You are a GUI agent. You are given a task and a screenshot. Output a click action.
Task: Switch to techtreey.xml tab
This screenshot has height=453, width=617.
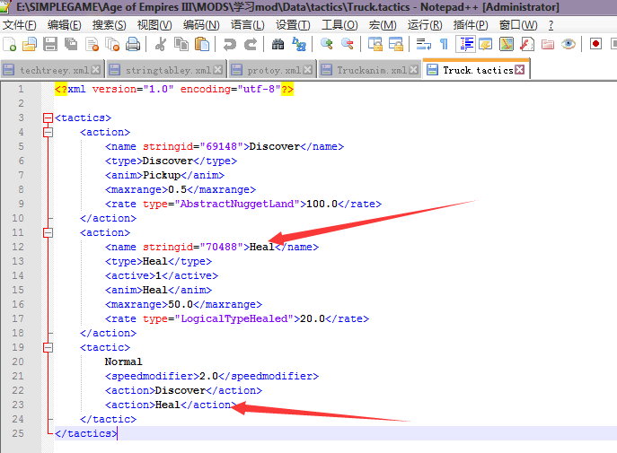[x=54, y=70]
